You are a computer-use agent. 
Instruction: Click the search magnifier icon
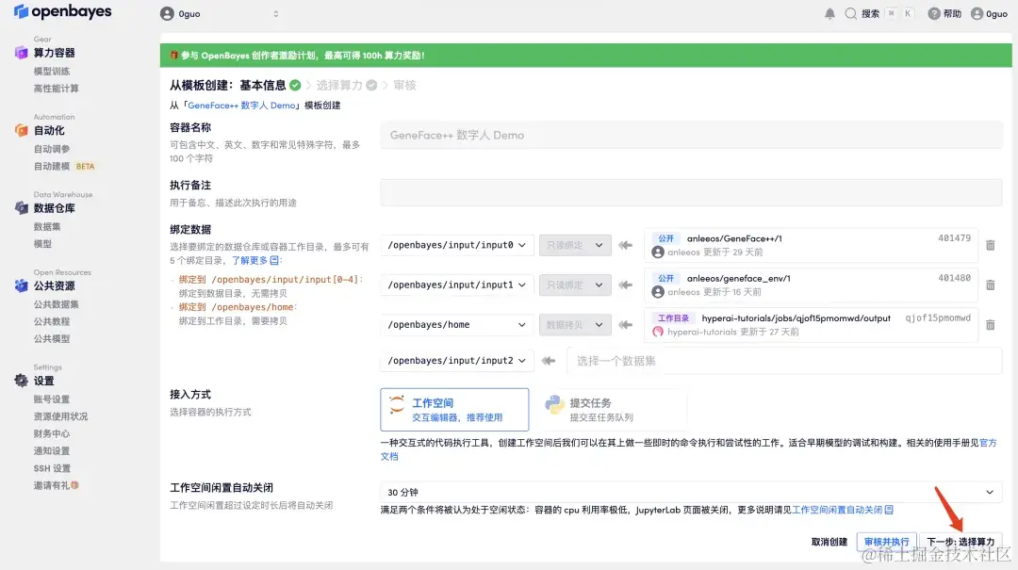(850, 13)
